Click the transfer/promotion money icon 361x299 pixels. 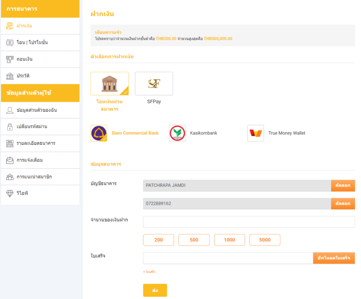[x=10, y=43]
